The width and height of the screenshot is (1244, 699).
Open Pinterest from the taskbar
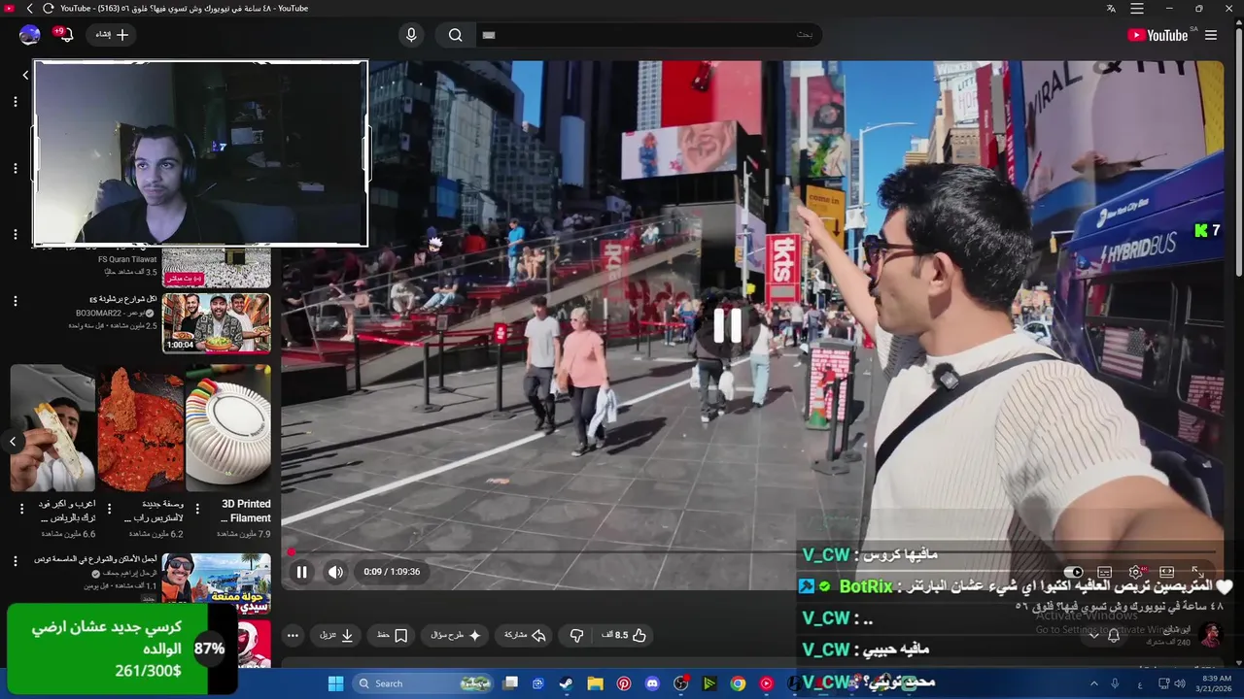click(624, 683)
